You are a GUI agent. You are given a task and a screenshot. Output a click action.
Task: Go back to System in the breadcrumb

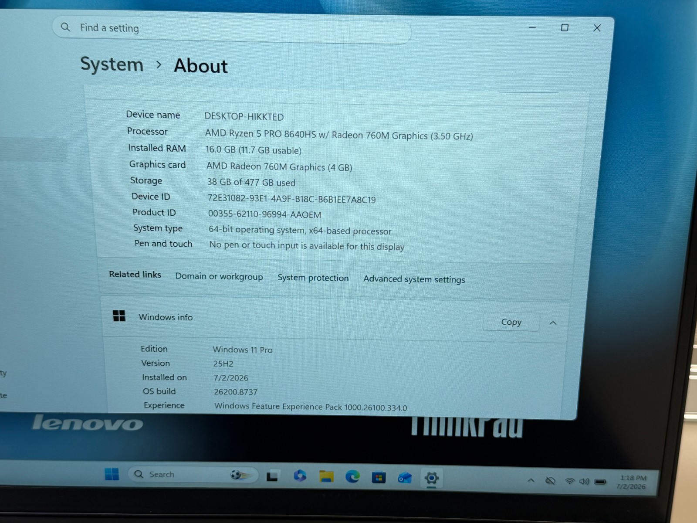pos(112,65)
